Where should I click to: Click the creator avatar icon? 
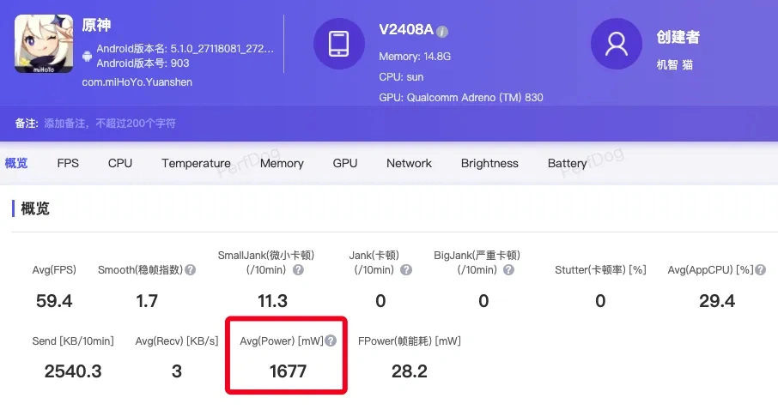[x=617, y=43]
